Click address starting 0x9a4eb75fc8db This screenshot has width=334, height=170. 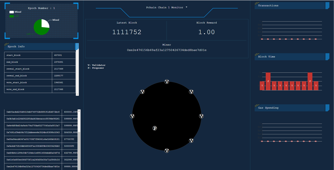33,146
